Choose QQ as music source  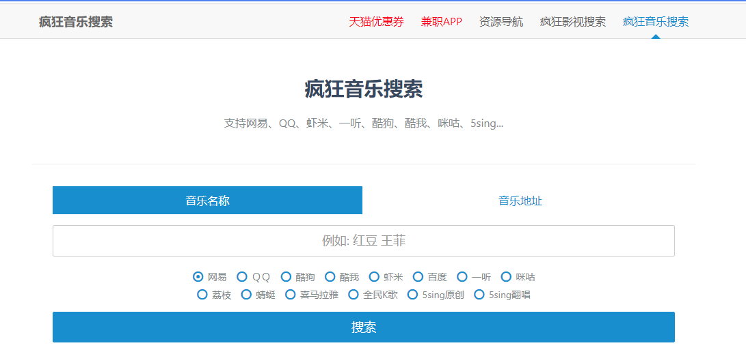[242, 277]
